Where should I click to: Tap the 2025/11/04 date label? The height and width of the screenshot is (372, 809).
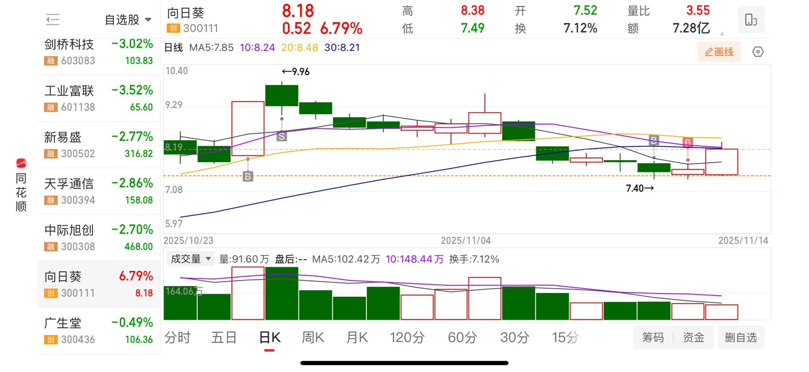point(466,241)
